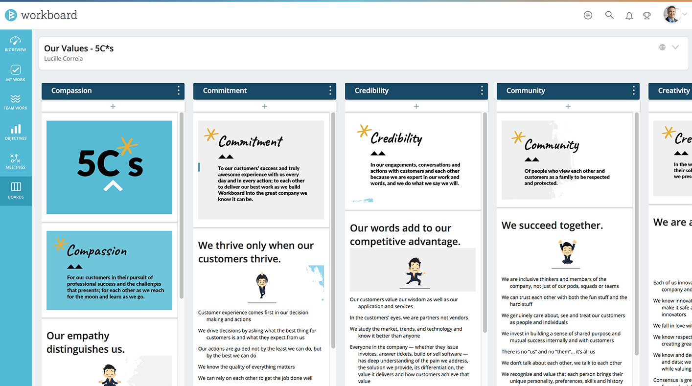Screen dimensions: 692x386
Task: Click the board title 'Our Values - 5C*s'
Action: (79, 48)
